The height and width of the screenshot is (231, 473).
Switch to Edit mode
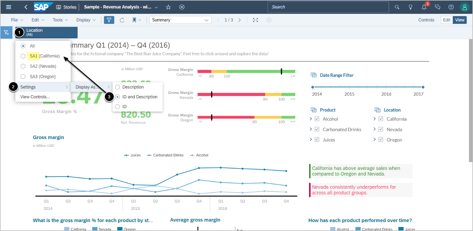coord(447,20)
